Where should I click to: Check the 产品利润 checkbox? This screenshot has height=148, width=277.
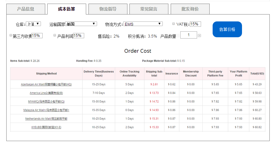pyautogui.click(x=54, y=35)
